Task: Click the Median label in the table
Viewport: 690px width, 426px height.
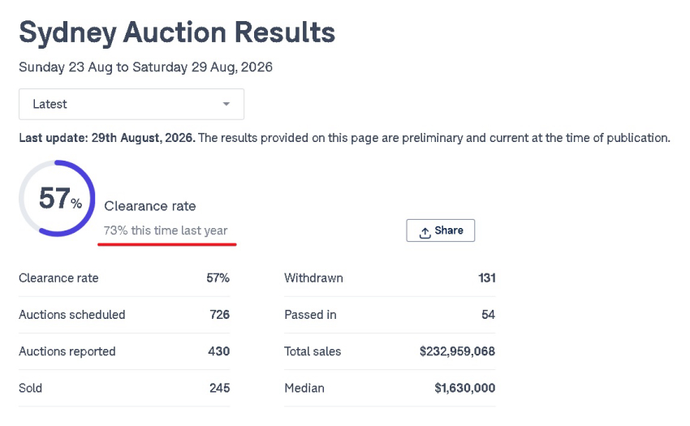Action: tap(304, 388)
